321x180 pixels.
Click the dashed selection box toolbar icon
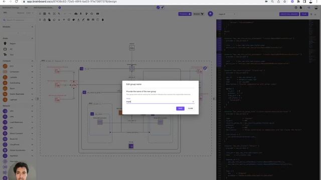(98, 20)
